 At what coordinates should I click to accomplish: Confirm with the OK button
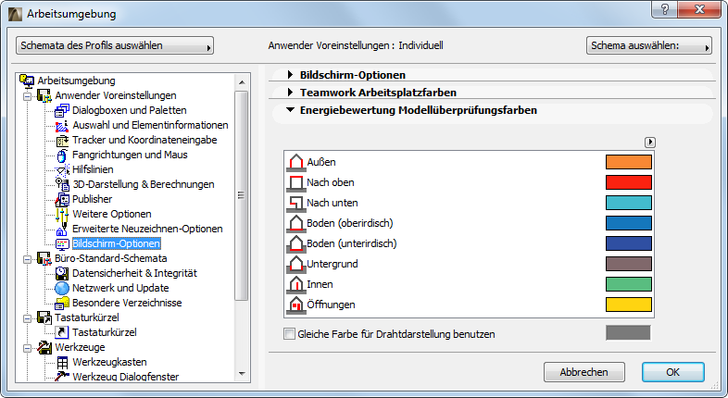tap(673, 372)
